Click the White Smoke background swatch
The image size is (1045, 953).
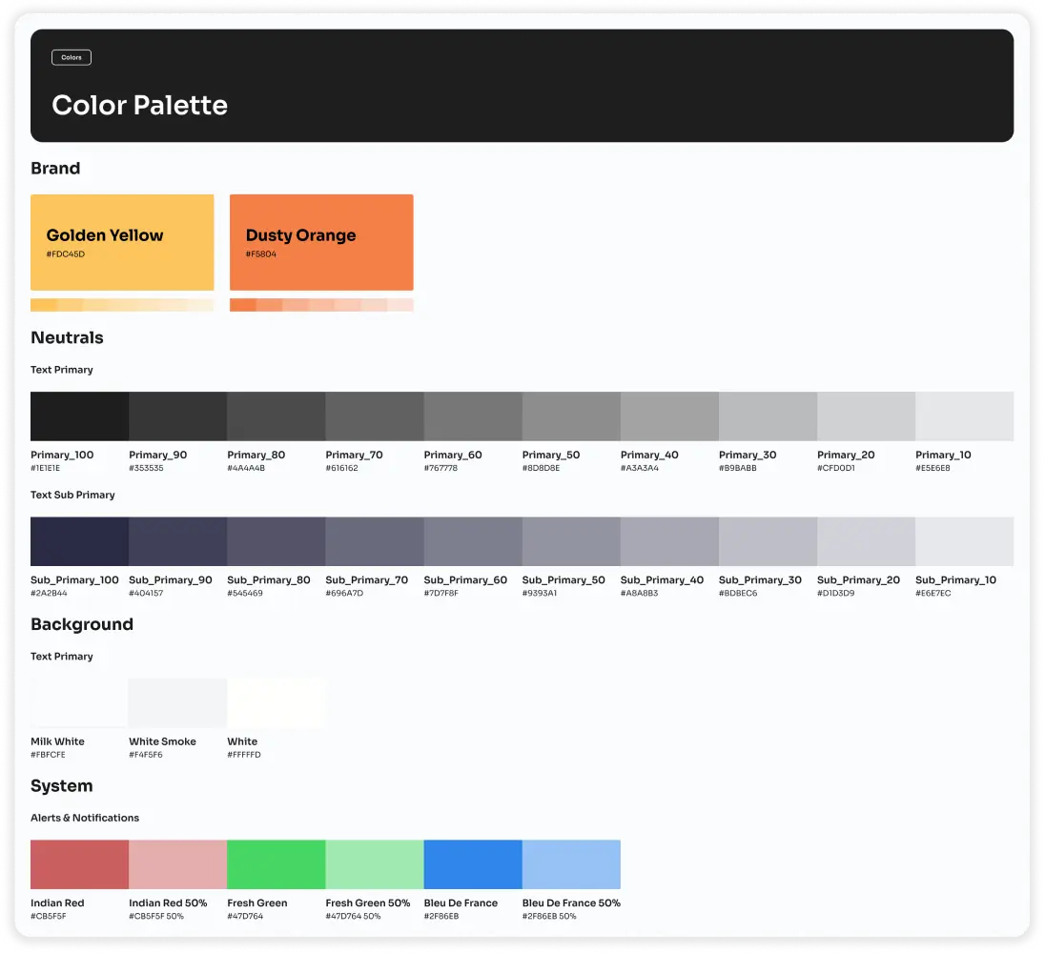(176, 701)
